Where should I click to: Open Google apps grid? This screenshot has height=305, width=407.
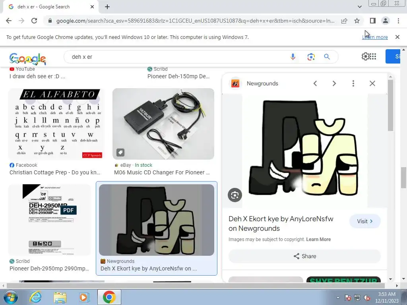[x=373, y=56]
